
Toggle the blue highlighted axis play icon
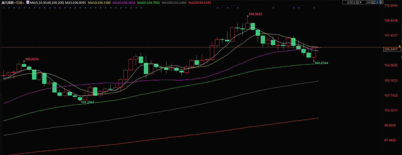coord(377,2)
